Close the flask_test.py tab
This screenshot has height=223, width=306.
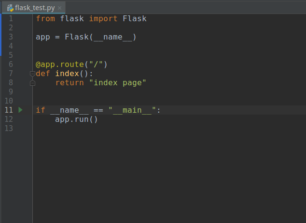point(60,8)
